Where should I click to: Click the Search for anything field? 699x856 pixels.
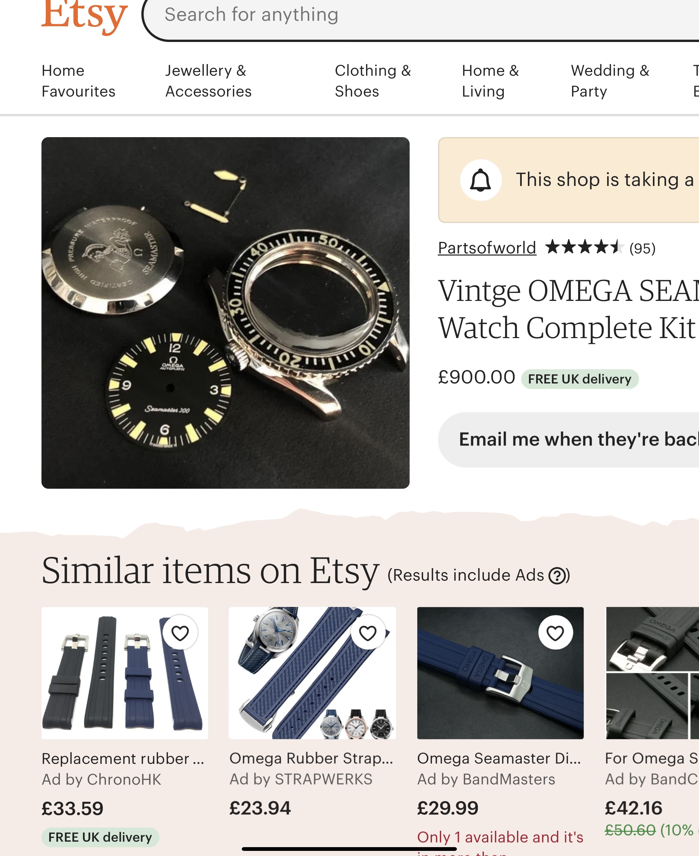[403, 15]
